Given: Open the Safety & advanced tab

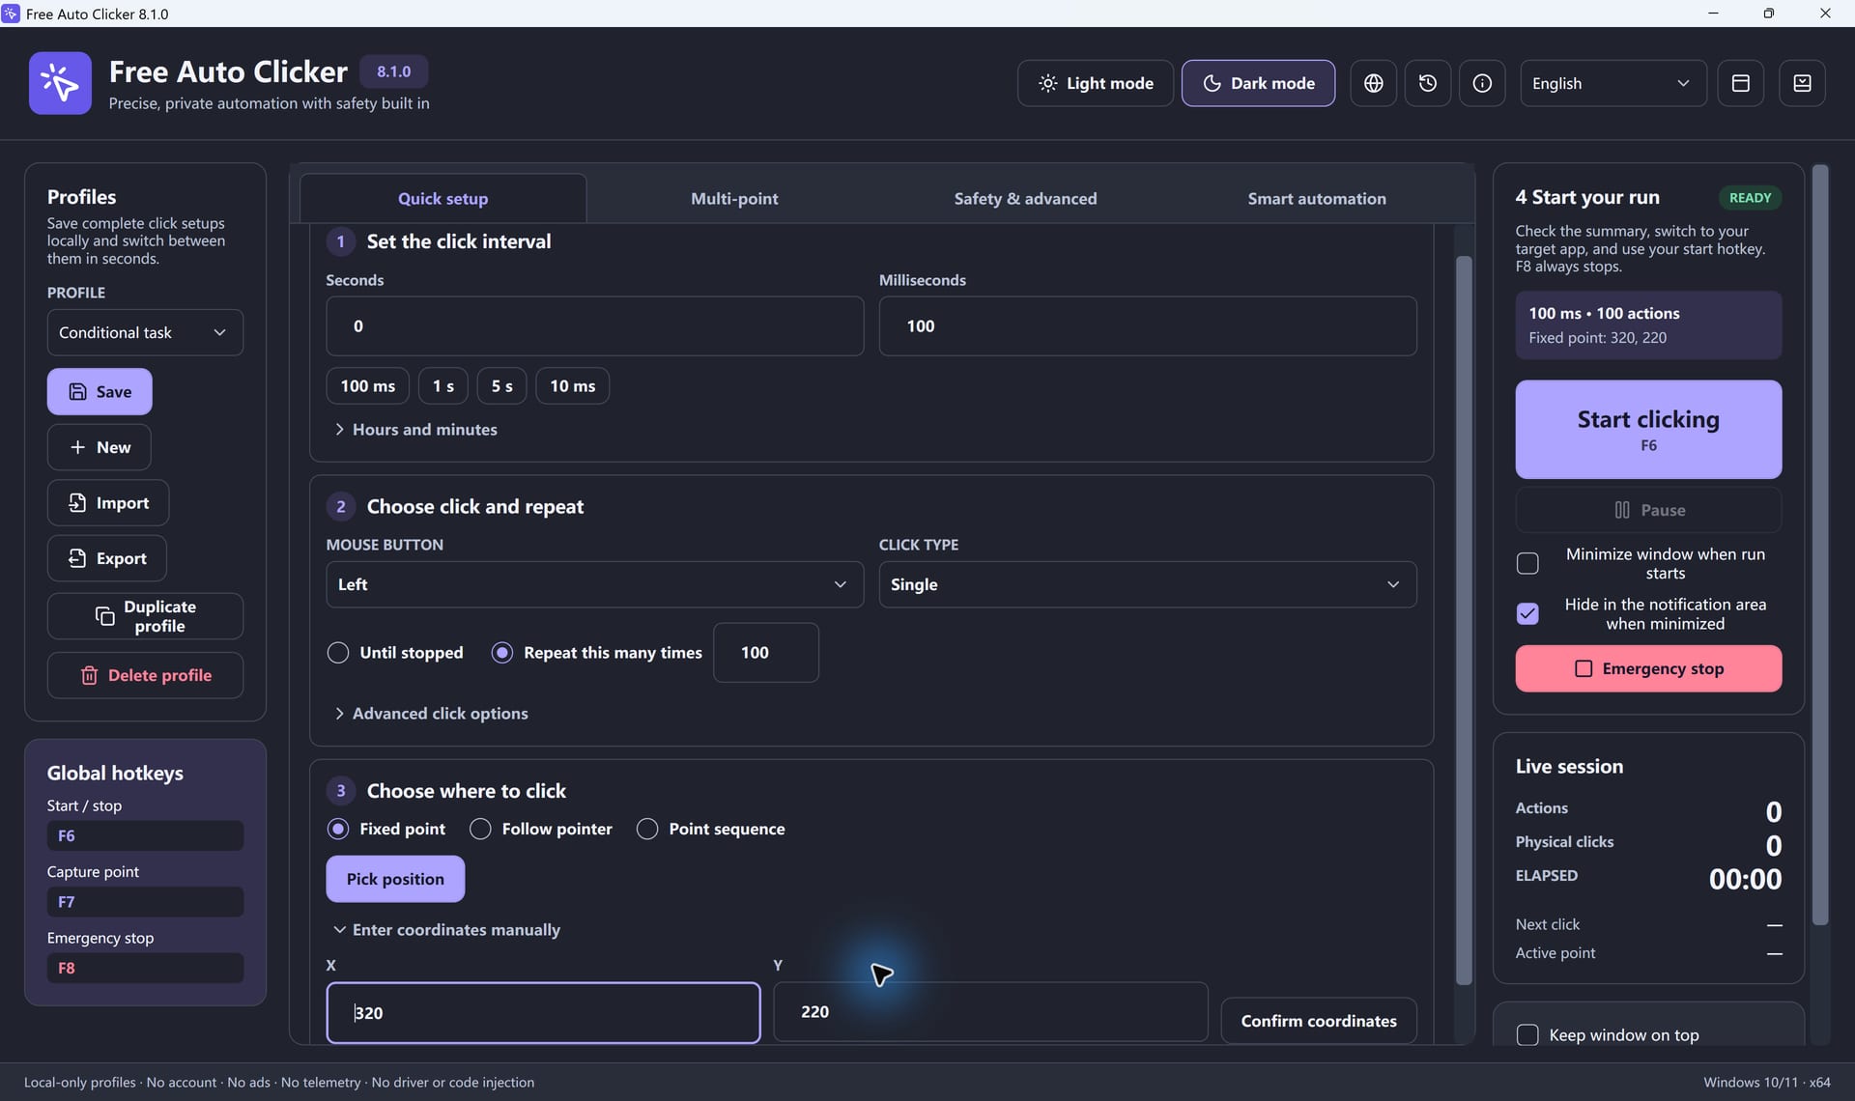Looking at the screenshot, I should pyautogui.click(x=1025, y=198).
